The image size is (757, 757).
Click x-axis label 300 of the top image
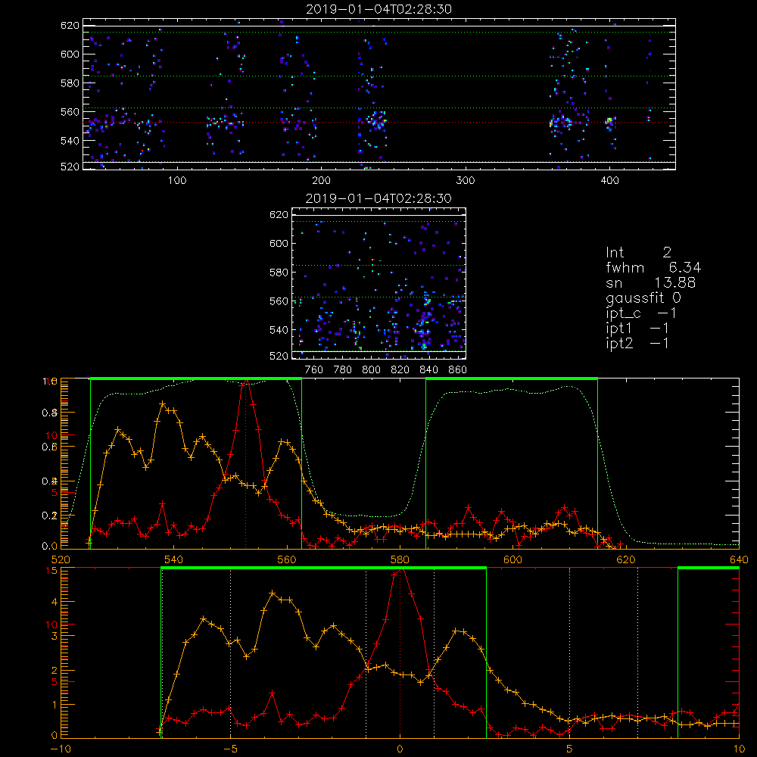coord(466,181)
